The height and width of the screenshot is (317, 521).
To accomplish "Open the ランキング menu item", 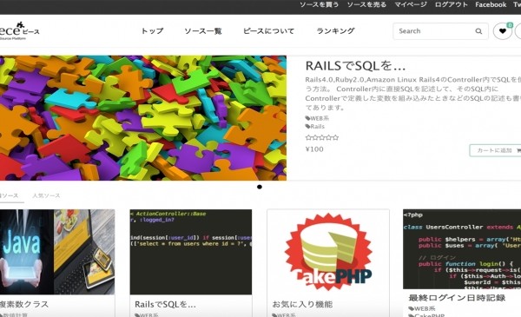I will click(335, 31).
